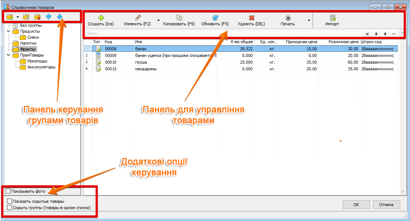410x221 pixels.
Task: Click code cell 00009
Action: point(119,55)
